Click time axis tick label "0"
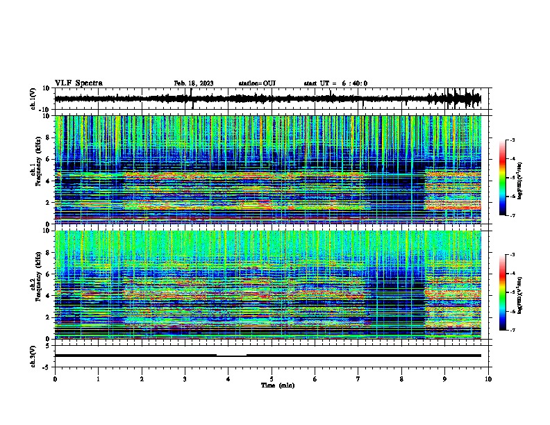Viewport: 550px width, 425px height. click(55, 379)
